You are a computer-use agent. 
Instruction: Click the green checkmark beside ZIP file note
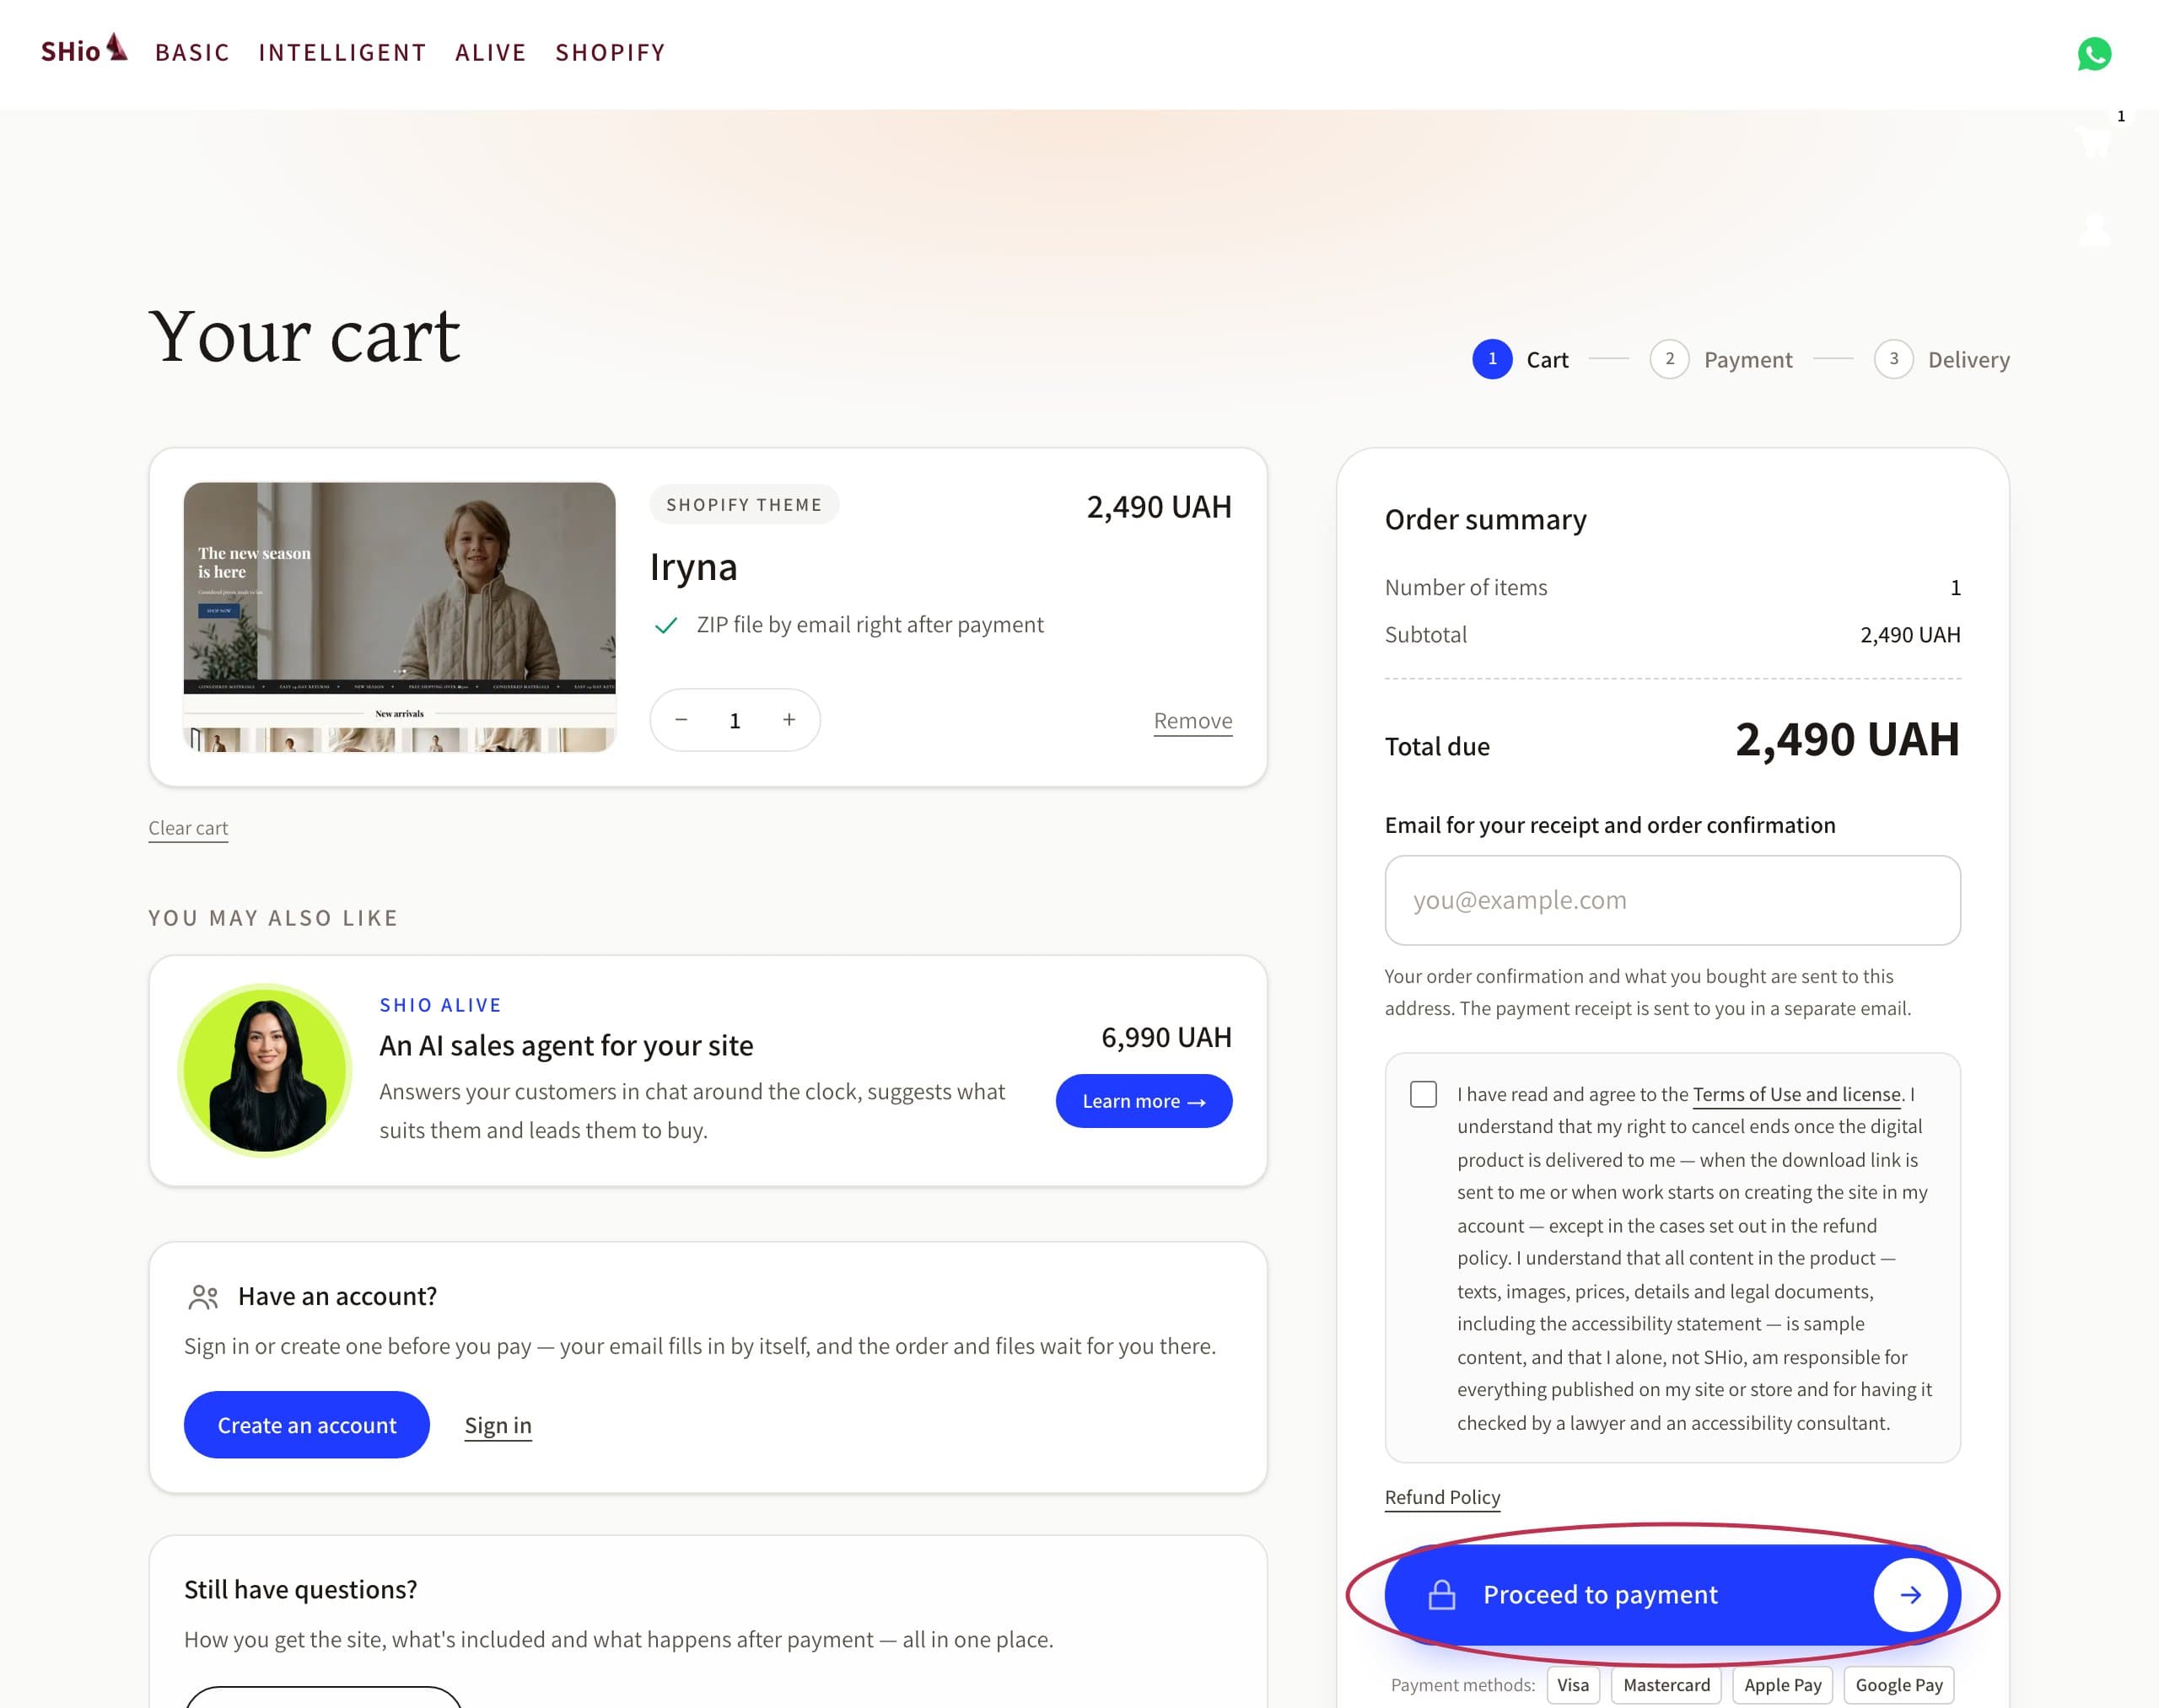665,626
